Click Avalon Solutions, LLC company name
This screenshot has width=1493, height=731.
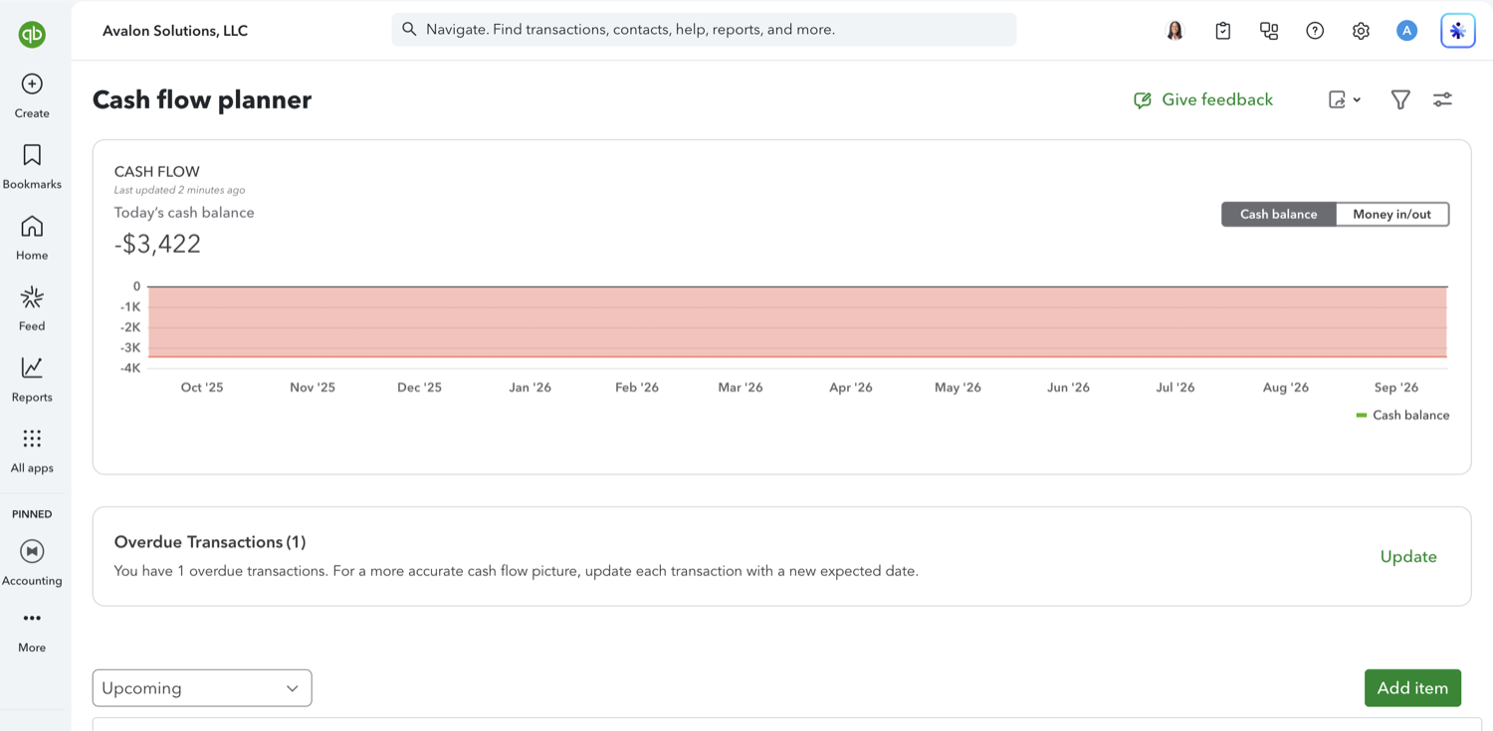pos(175,31)
